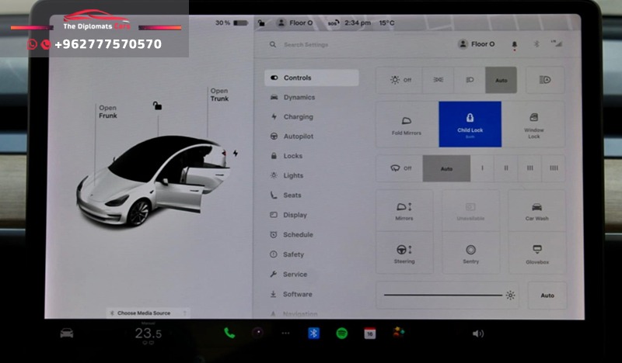Viewport: 622px width, 363px height.
Task: Click the speaker volume icon
Action: click(x=477, y=334)
